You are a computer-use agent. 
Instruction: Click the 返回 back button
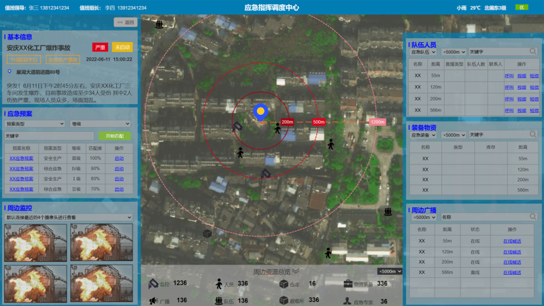tap(124, 22)
